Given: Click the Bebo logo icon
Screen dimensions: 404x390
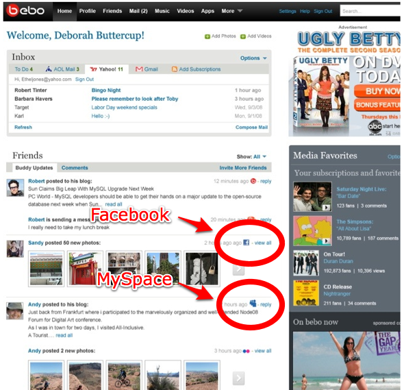Looking at the screenshot, I should tap(25, 10).
